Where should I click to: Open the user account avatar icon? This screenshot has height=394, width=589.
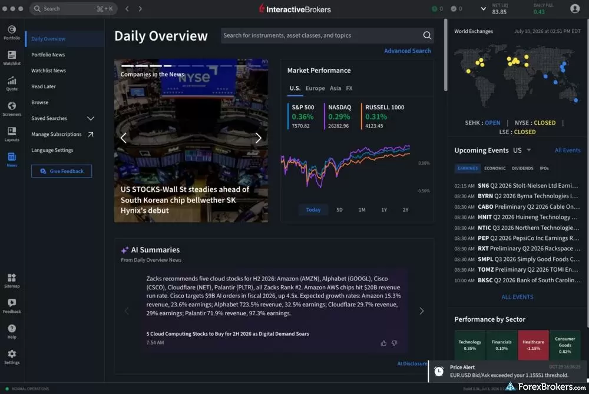575,9
